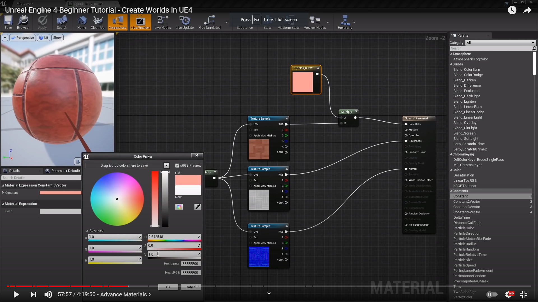
Task: Click the Hex sRGB input field
Action: [191, 273]
